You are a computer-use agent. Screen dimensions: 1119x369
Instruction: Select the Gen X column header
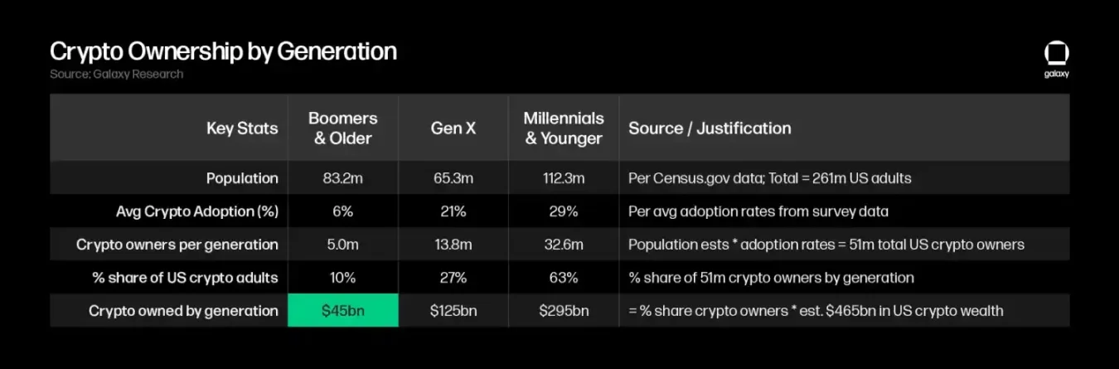453,129
